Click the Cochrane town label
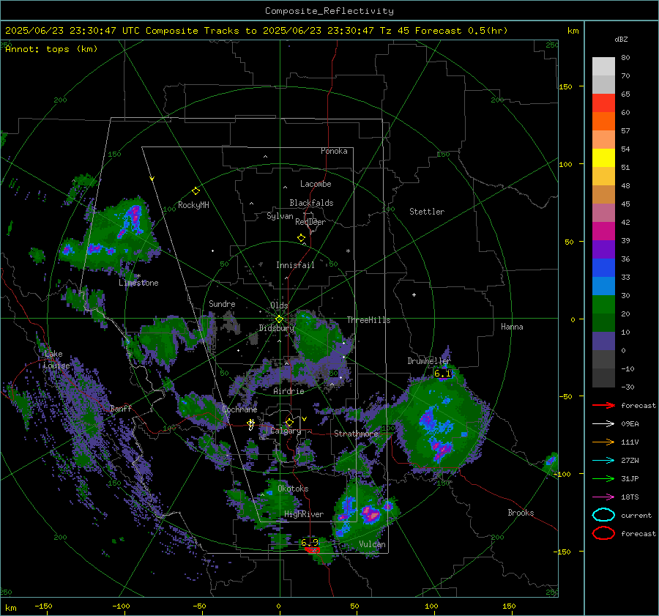Screen dimensions: 659x616 pos(239,409)
